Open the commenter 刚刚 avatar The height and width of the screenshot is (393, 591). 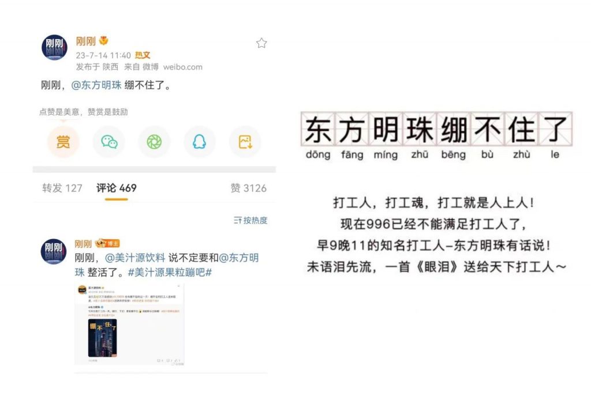(54, 251)
